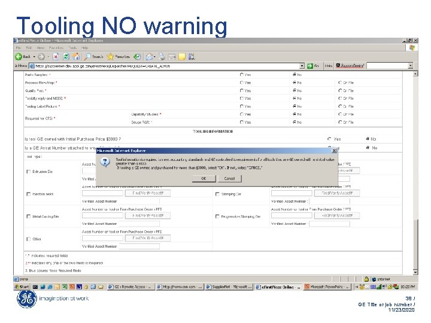The height and width of the screenshot is (323, 431).
Task: Open the dropdown right of SupportCentral
Action: click(411, 66)
